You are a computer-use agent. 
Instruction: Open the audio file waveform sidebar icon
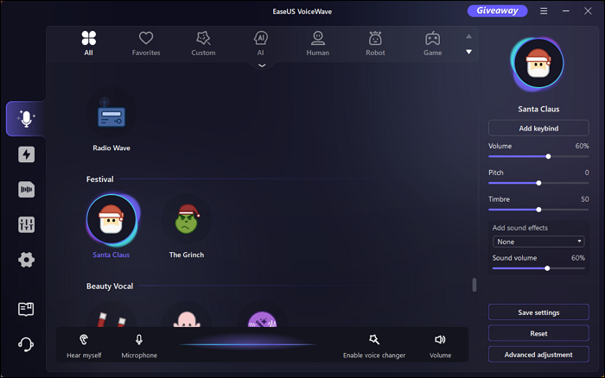pos(26,190)
